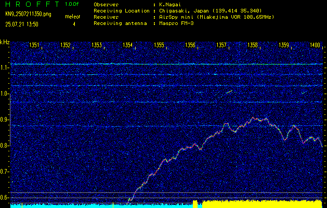Click the 1.1 kHz axis label

(x=4, y=68)
